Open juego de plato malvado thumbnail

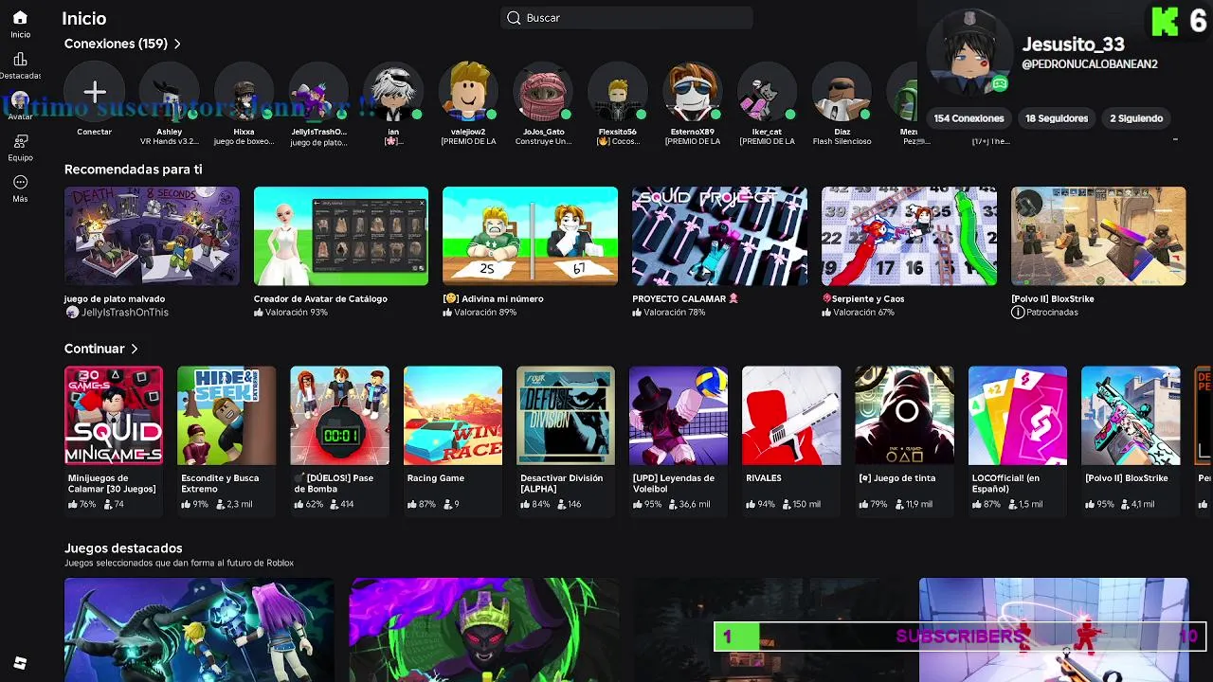point(152,236)
